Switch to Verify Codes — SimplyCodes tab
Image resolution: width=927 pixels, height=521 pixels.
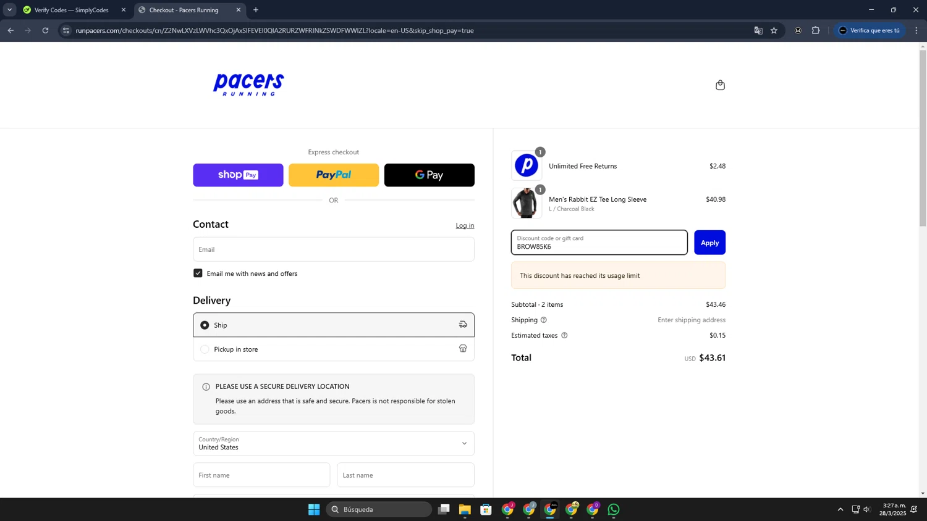(71, 10)
